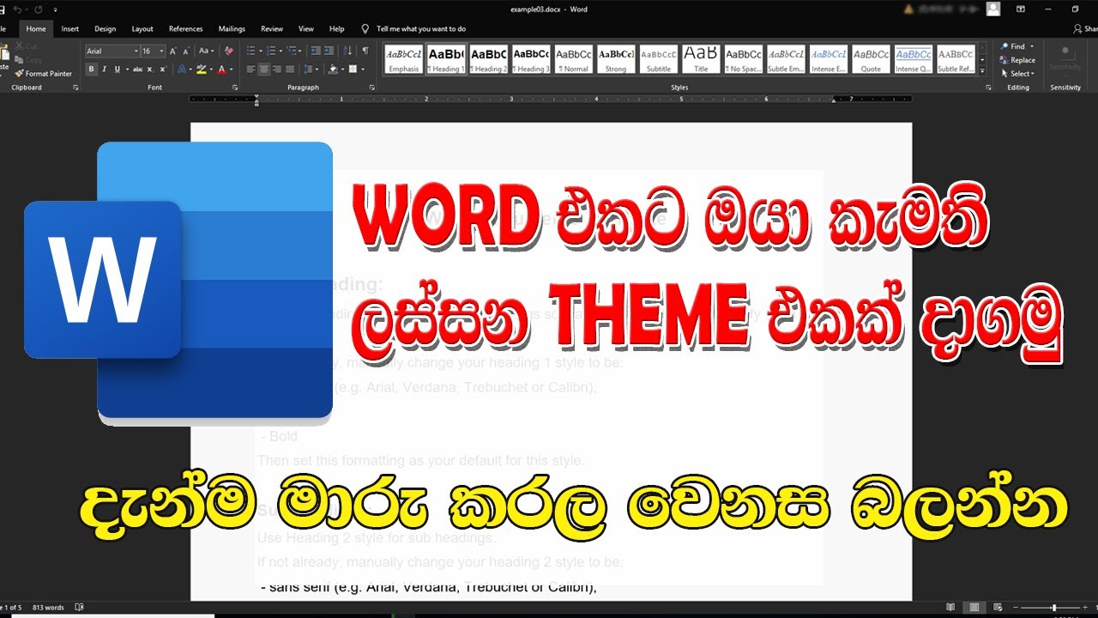1098x618 pixels.
Task: Toggle Superscript formatting
Action: click(x=162, y=70)
